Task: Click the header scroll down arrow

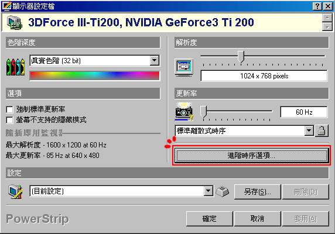Action: (327, 27)
